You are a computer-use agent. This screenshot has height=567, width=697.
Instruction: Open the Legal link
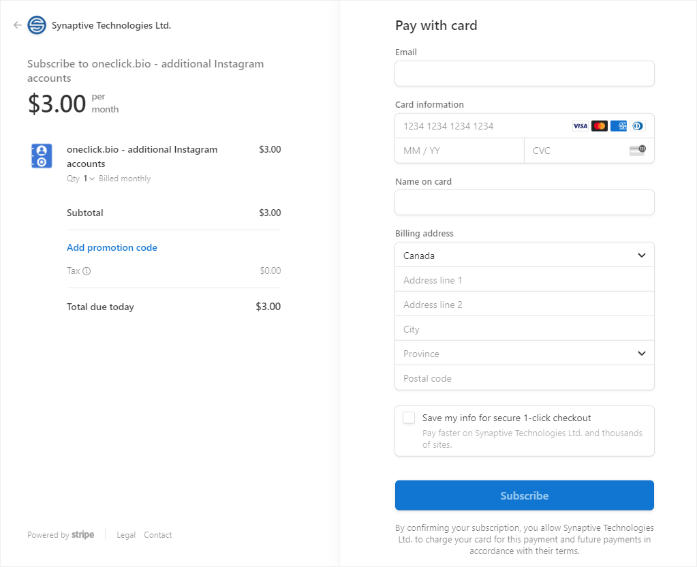126,535
